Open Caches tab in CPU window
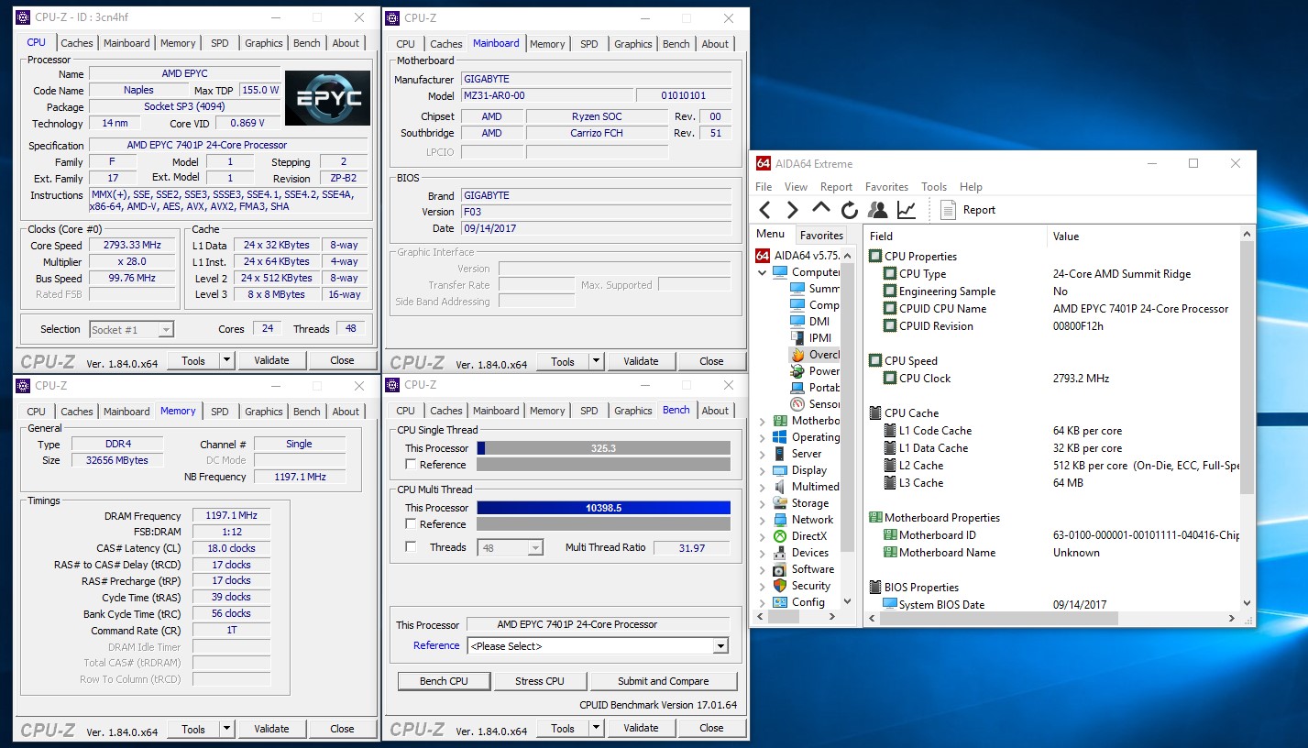The height and width of the screenshot is (748, 1308). pyautogui.click(x=77, y=43)
